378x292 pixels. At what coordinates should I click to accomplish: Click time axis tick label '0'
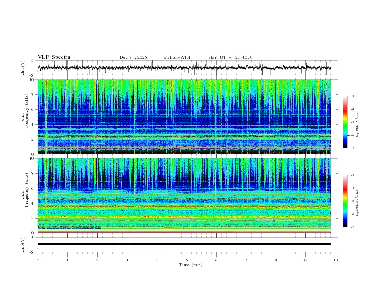pos(38,260)
